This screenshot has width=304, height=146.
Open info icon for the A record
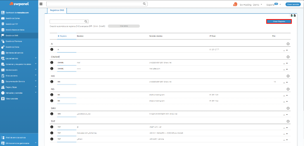pyautogui.click(x=52, y=49)
